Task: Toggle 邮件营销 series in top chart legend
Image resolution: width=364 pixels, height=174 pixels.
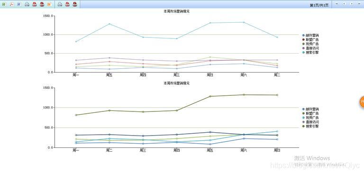Action: point(310,35)
